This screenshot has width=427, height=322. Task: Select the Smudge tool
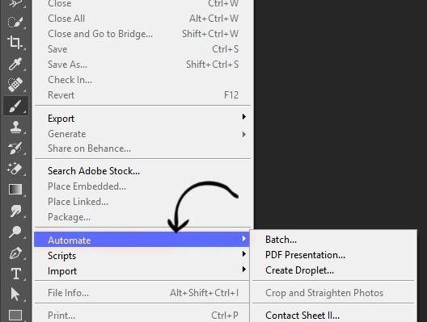(x=15, y=211)
